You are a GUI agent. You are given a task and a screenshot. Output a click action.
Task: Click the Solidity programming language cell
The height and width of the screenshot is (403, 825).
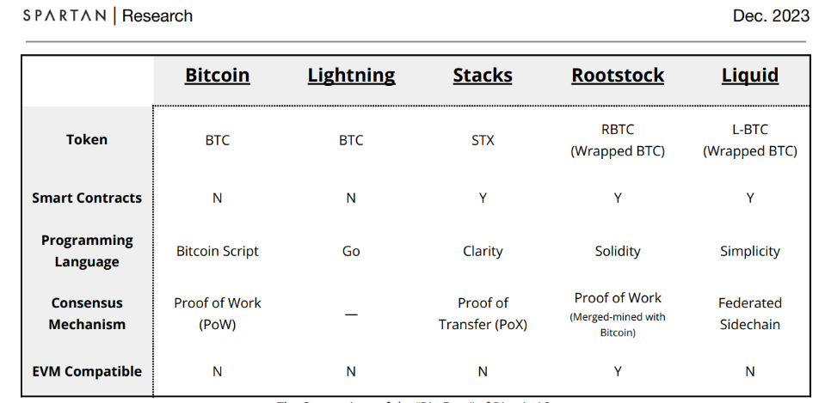point(618,251)
